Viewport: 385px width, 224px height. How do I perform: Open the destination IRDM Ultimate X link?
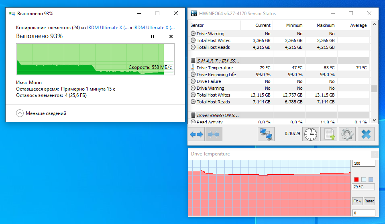click(154, 28)
